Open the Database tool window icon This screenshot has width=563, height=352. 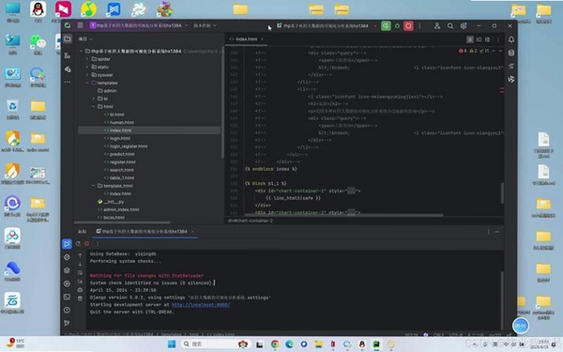[511, 53]
